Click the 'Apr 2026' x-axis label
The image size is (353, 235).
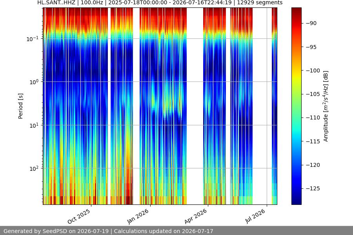point(195,216)
